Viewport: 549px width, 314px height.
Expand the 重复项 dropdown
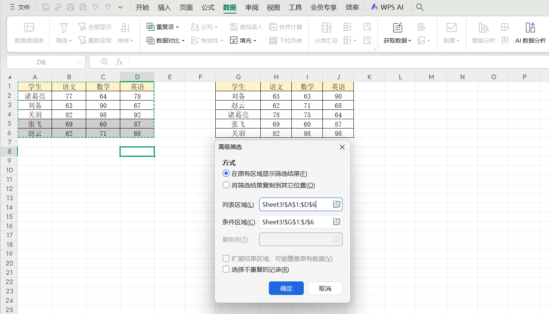pos(163,26)
